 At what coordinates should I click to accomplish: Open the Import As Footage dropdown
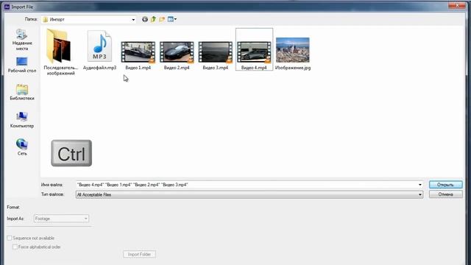[x=61, y=219]
